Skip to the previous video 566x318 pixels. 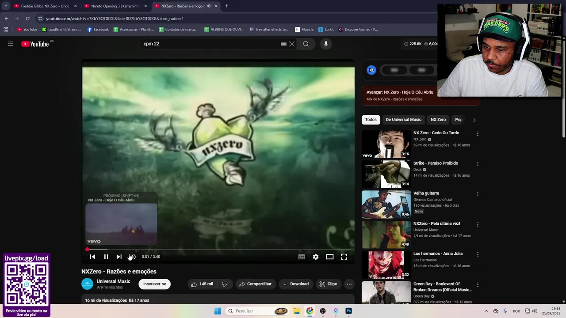point(92,257)
